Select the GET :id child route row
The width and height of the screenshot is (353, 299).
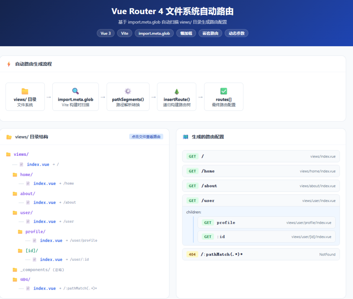click(266, 237)
